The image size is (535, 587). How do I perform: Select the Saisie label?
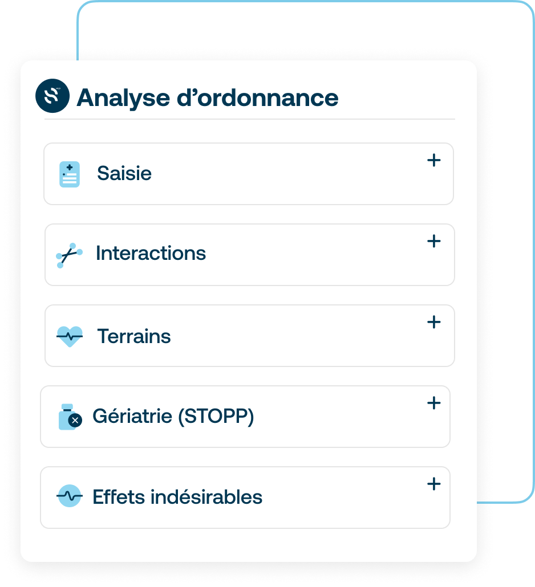pos(124,173)
